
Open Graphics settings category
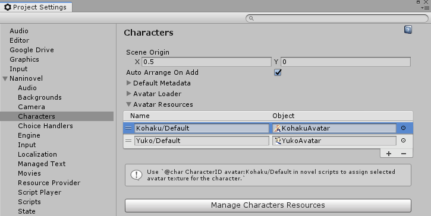24,59
